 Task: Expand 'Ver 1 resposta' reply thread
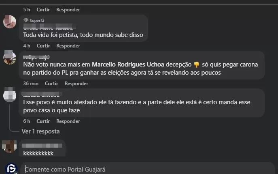point(40,131)
